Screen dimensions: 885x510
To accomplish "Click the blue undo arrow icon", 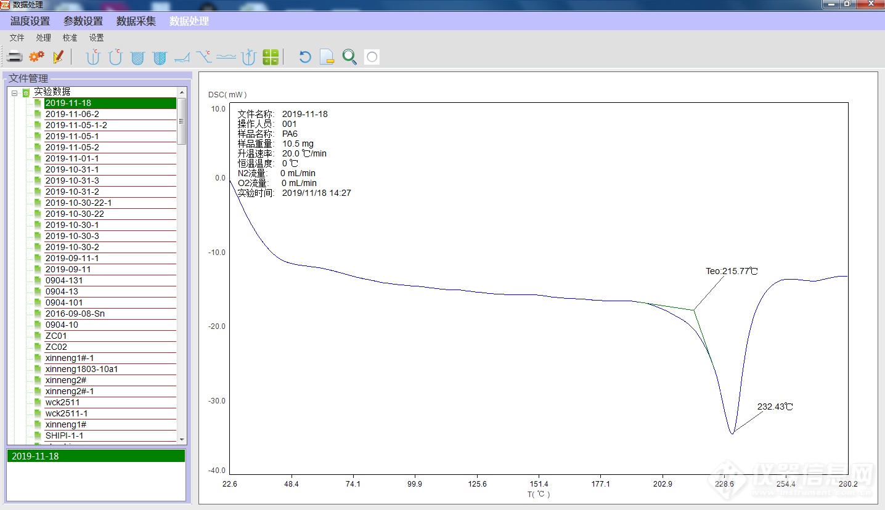I will click(x=305, y=57).
